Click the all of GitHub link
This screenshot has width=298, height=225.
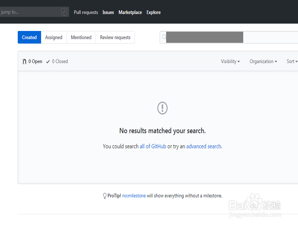(153, 146)
